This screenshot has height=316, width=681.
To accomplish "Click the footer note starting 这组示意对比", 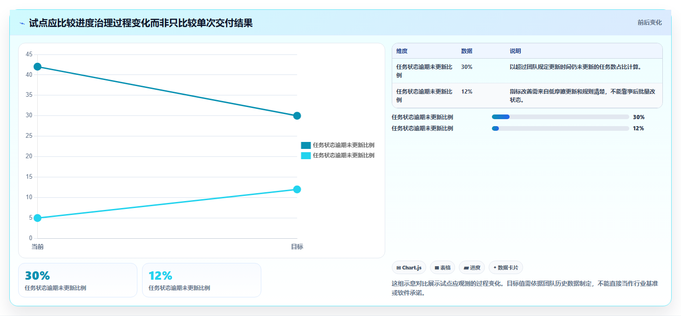I will coord(525,288).
